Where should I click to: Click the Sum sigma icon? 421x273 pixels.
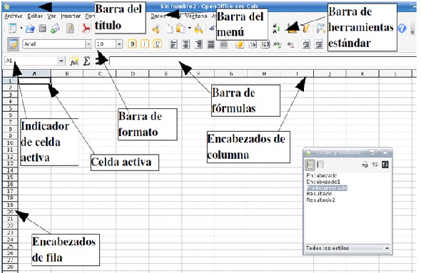[86, 61]
